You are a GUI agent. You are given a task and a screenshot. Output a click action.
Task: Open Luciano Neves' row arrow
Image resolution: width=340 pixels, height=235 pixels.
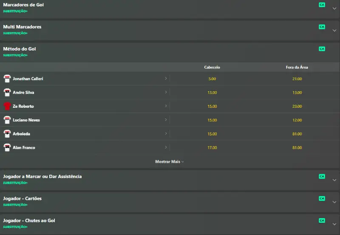tap(166, 120)
